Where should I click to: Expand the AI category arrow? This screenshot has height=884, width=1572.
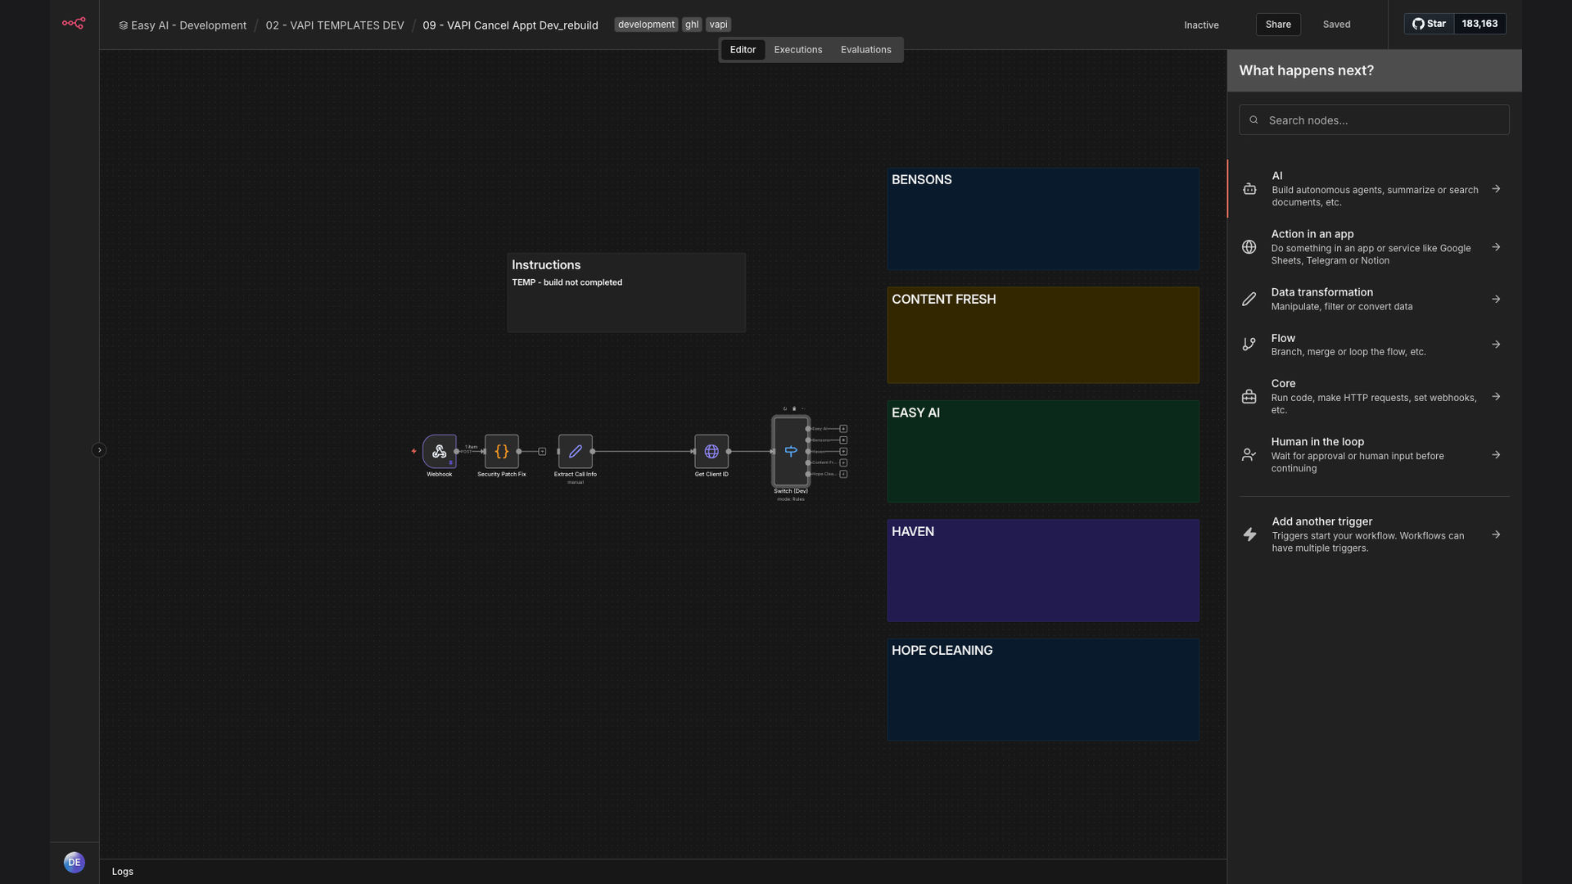point(1496,189)
